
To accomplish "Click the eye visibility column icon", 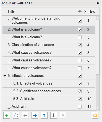I will pos(80,12).
